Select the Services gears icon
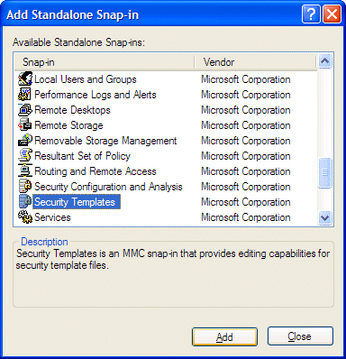The height and width of the screenshot is (359, 346). pos(25,217)
